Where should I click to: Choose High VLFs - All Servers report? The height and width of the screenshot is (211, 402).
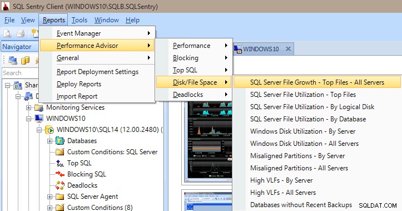283,193
